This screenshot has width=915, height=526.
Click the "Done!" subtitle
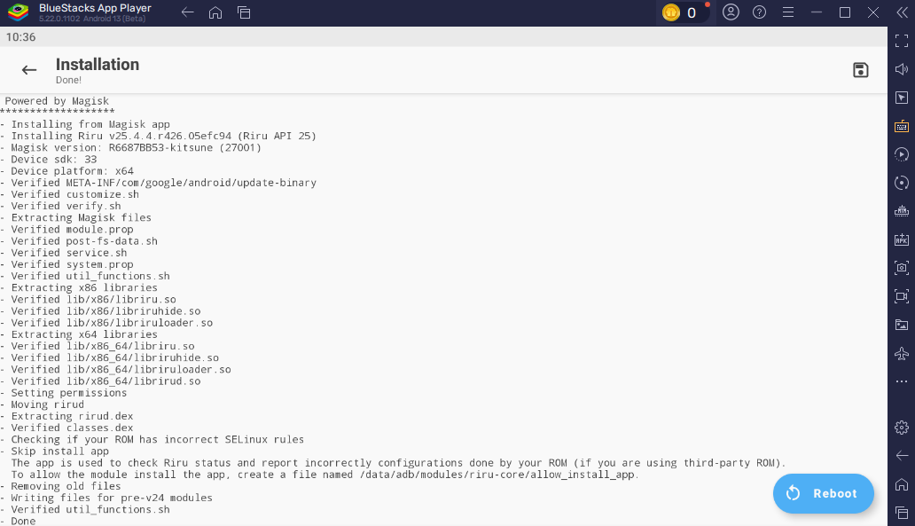[69, 80]
